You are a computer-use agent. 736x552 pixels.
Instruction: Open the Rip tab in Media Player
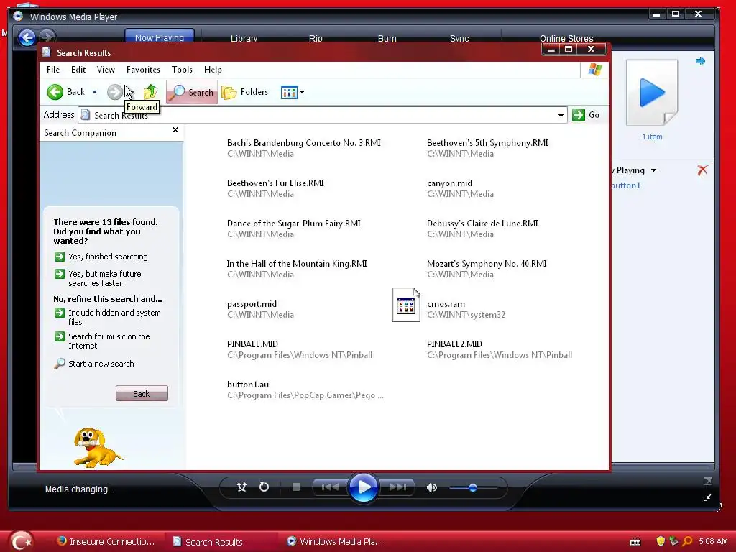tap(316, 39)
